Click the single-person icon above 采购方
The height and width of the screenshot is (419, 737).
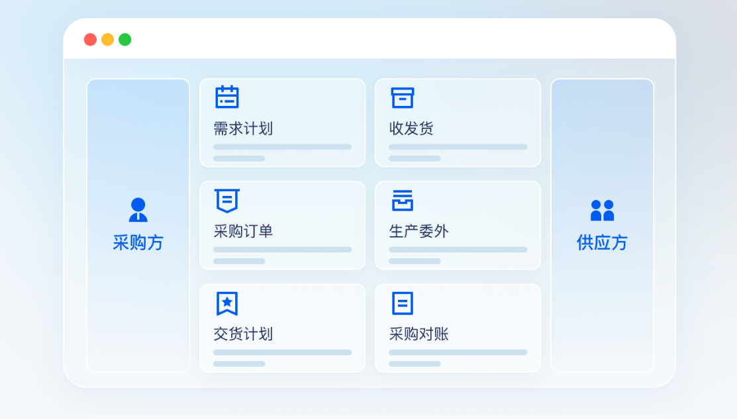pos(138,209)
